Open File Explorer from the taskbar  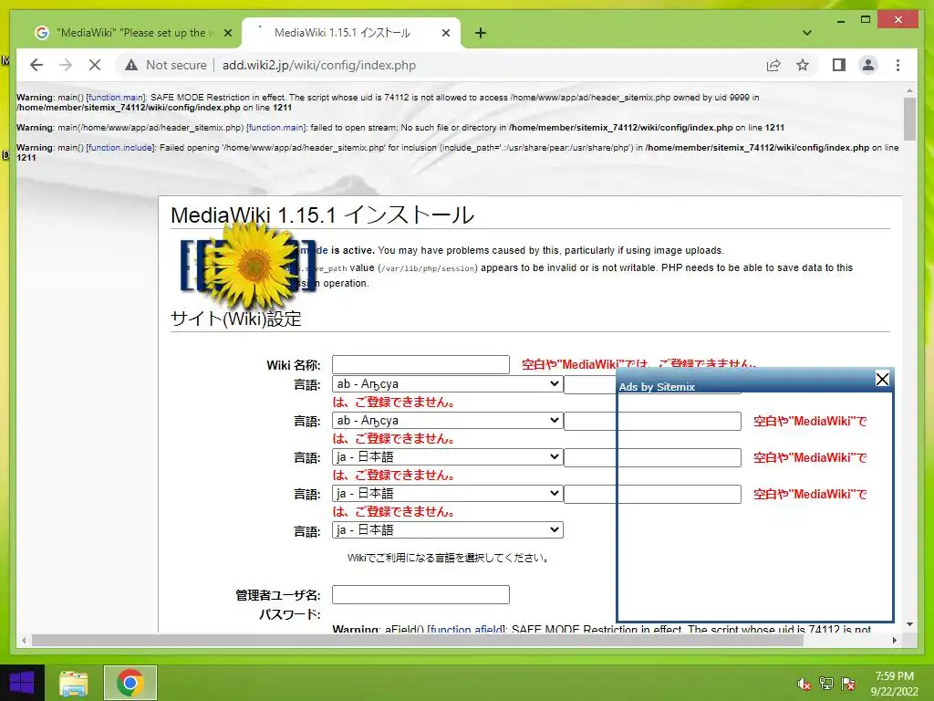(x=74, y=683)
